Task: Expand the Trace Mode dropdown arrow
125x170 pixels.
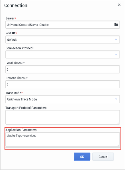Action: coord(116,99)
